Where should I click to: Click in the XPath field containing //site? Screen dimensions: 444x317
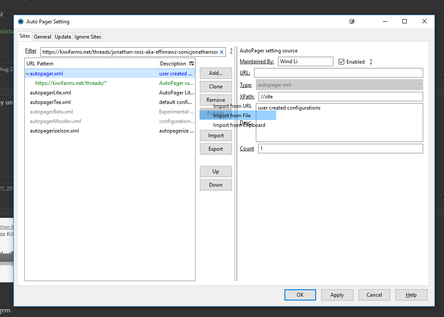pyautogui.click(x=341, y=97)
